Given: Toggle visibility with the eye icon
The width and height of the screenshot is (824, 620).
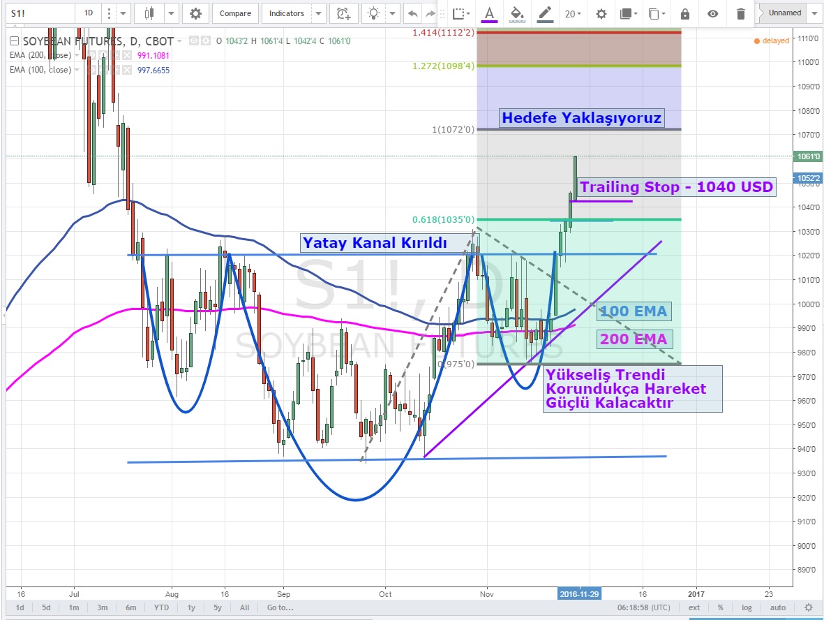Looking at the screenshot, I should click(x=712, y=13).
